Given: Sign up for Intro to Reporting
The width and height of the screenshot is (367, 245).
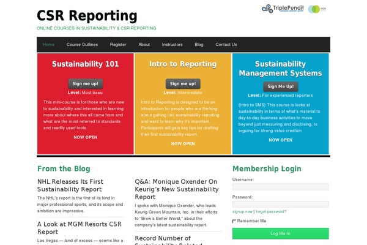Looking at the screenshot, I should 183,84.
